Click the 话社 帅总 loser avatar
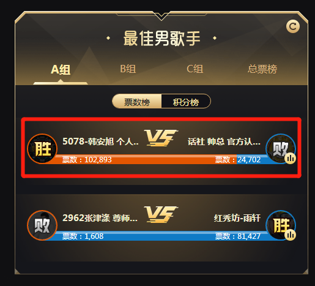The width and height of the screenshot is (315, 286). coord(281,149)
